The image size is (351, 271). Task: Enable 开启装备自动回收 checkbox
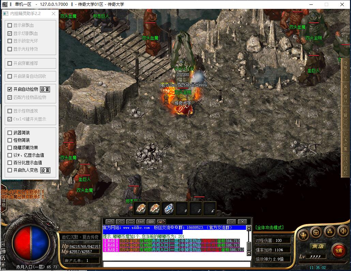tap(10, 77)
